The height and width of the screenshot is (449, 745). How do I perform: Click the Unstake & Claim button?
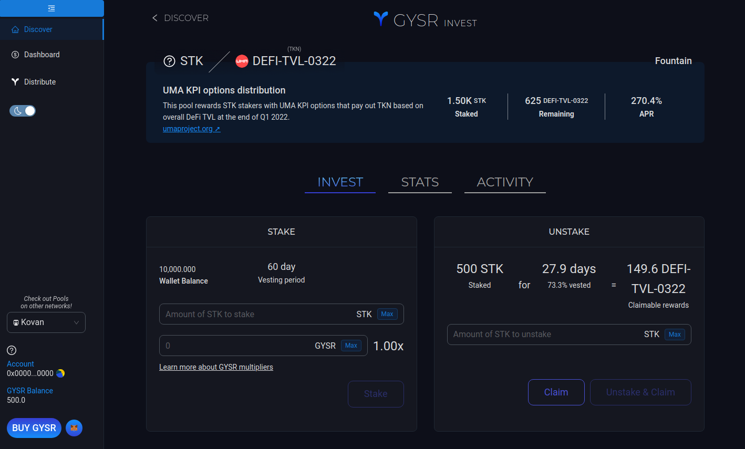point(640,392)
